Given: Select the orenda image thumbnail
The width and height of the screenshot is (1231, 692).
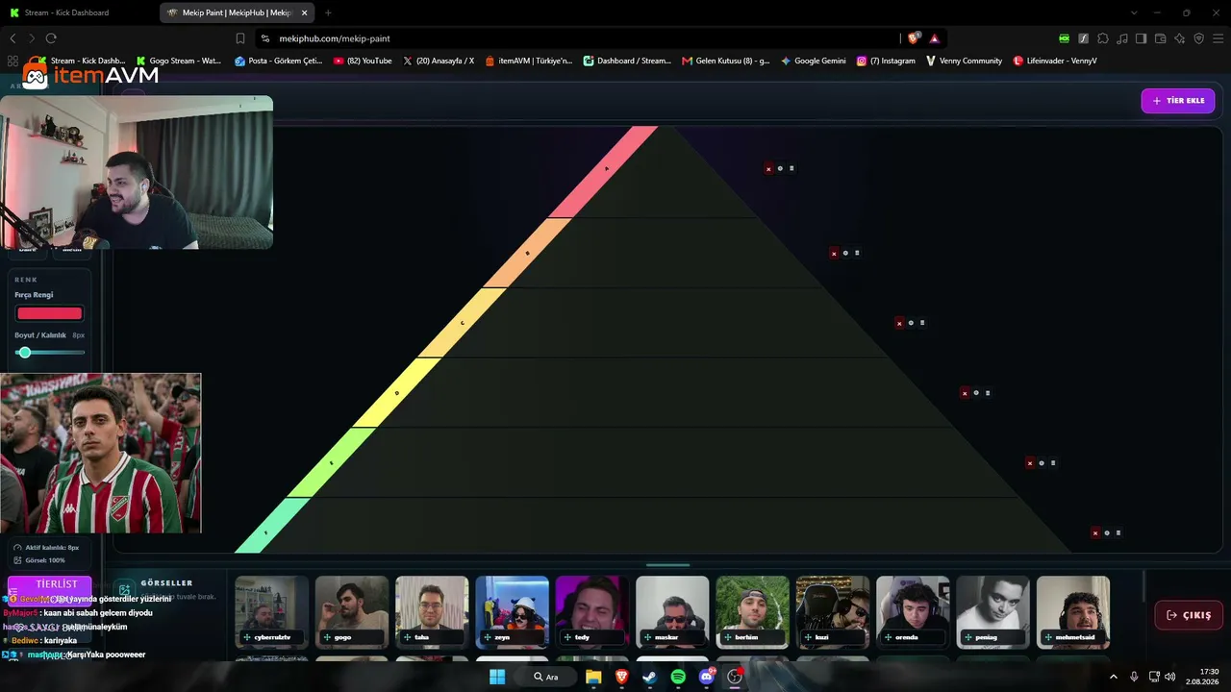Looking at the screenshot, I should click(913, 612).
